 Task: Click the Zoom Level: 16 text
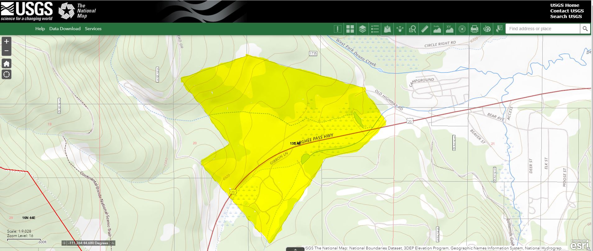coord(20,236)
